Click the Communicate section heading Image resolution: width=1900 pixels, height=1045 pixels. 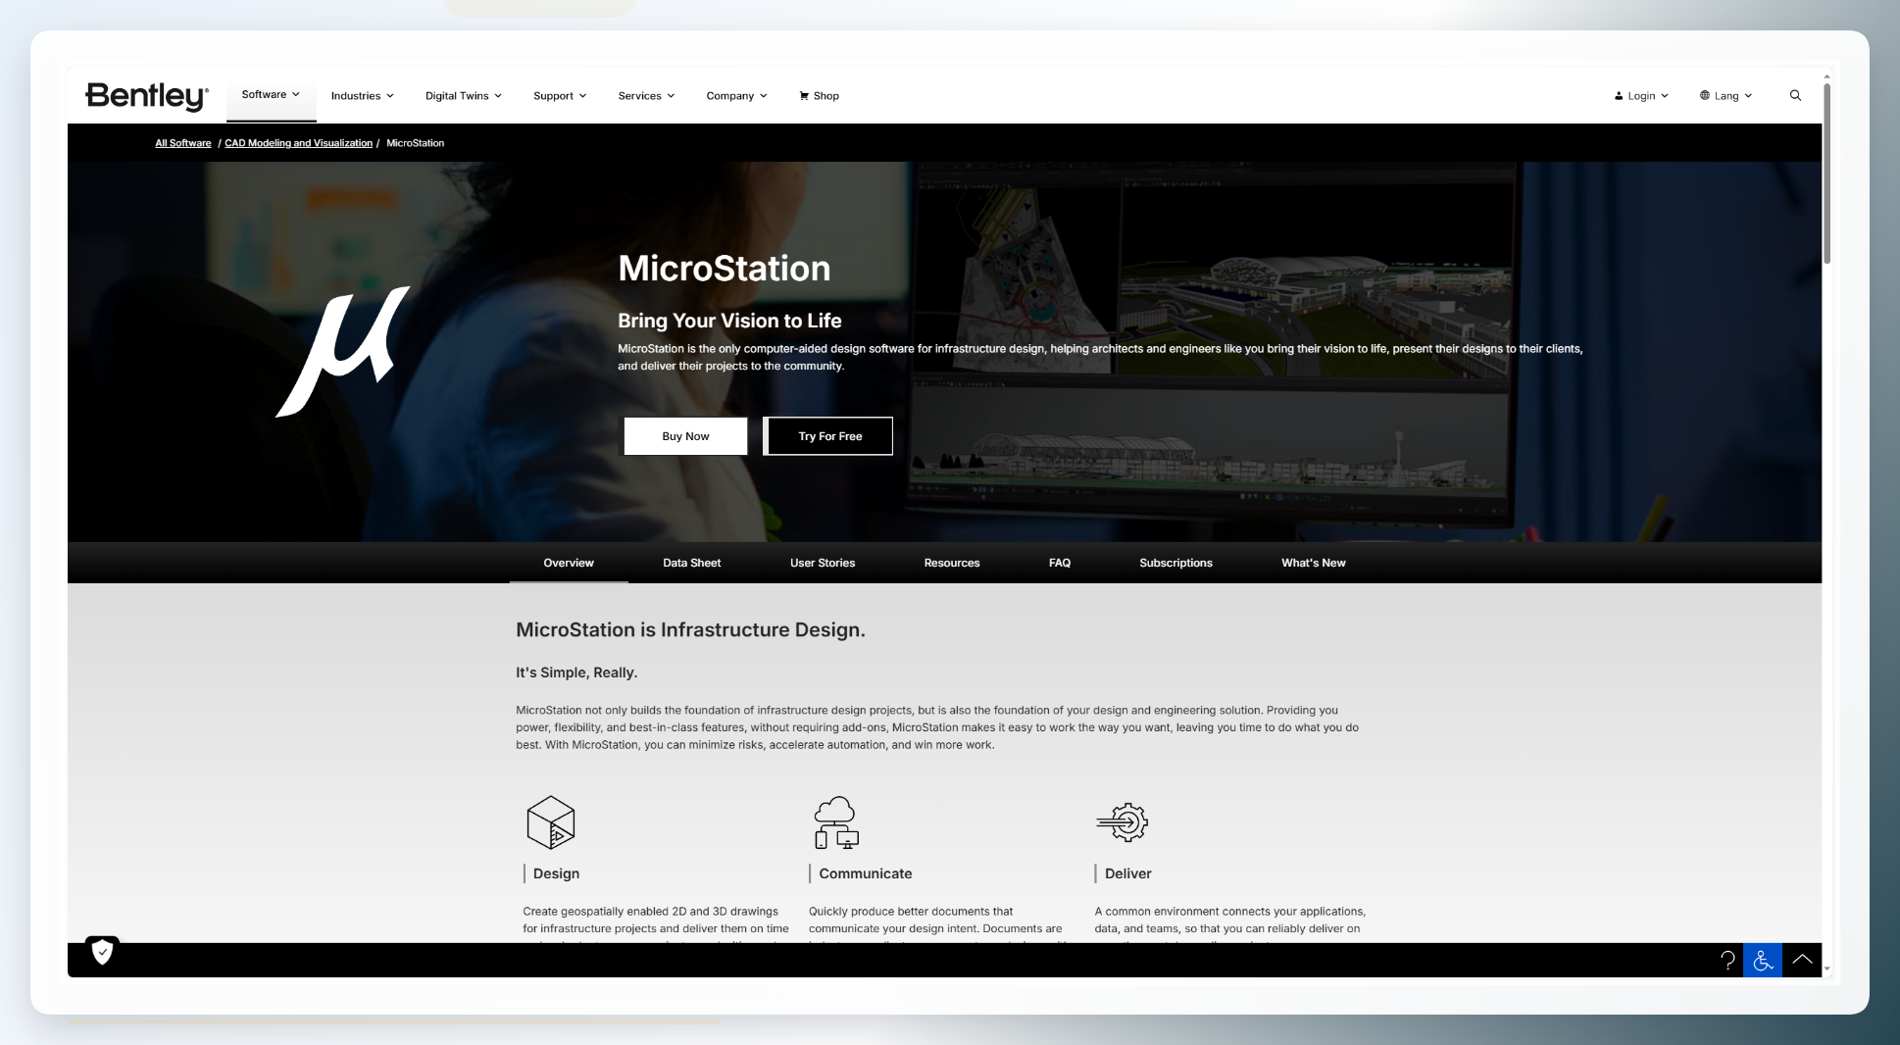866,873
